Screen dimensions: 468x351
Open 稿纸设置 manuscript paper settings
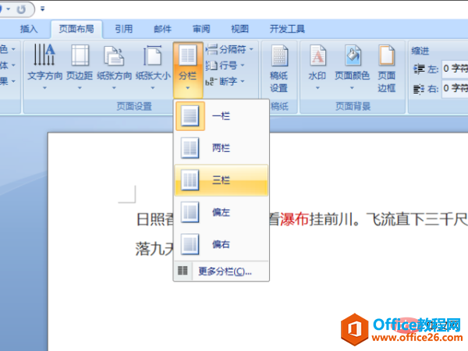(279, 69)
